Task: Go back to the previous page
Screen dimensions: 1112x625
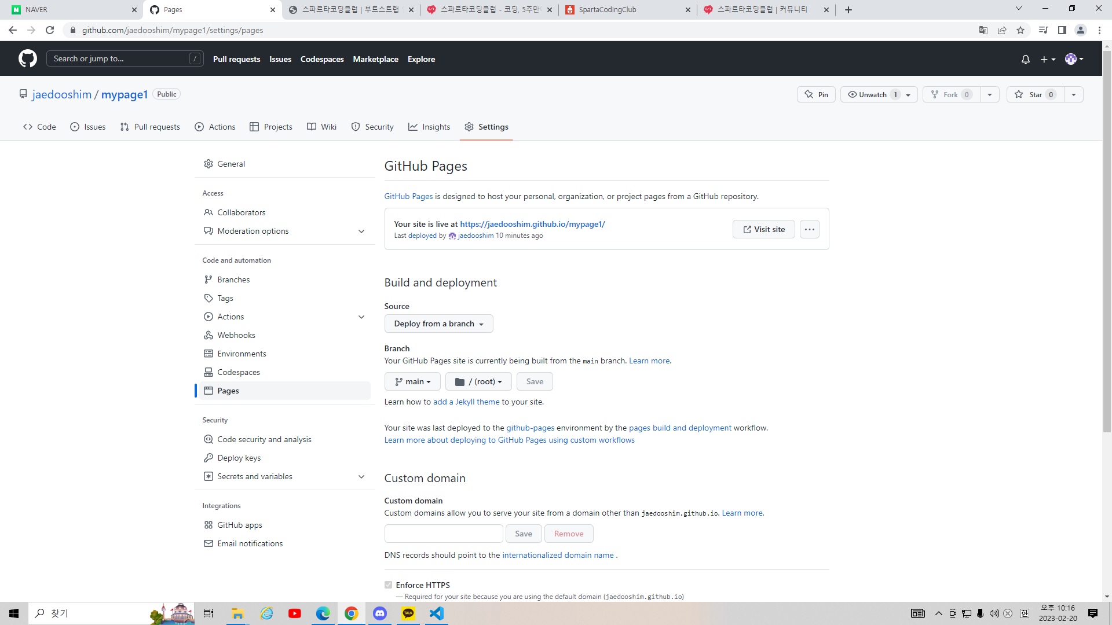Action: 13,30
